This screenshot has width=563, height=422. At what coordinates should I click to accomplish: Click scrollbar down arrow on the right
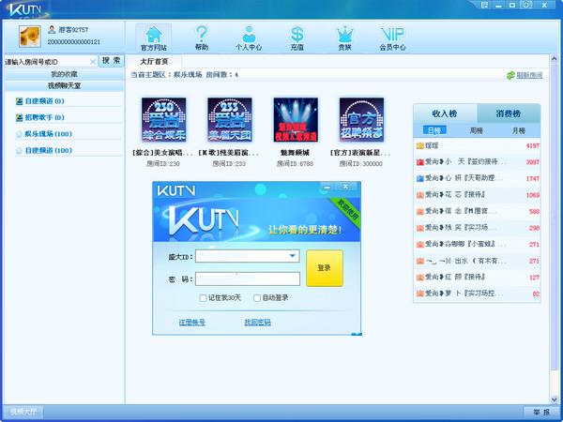pos(554,399)
